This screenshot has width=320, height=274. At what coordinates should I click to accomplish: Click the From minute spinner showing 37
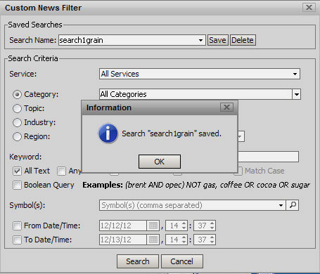[x=205, y=226]
